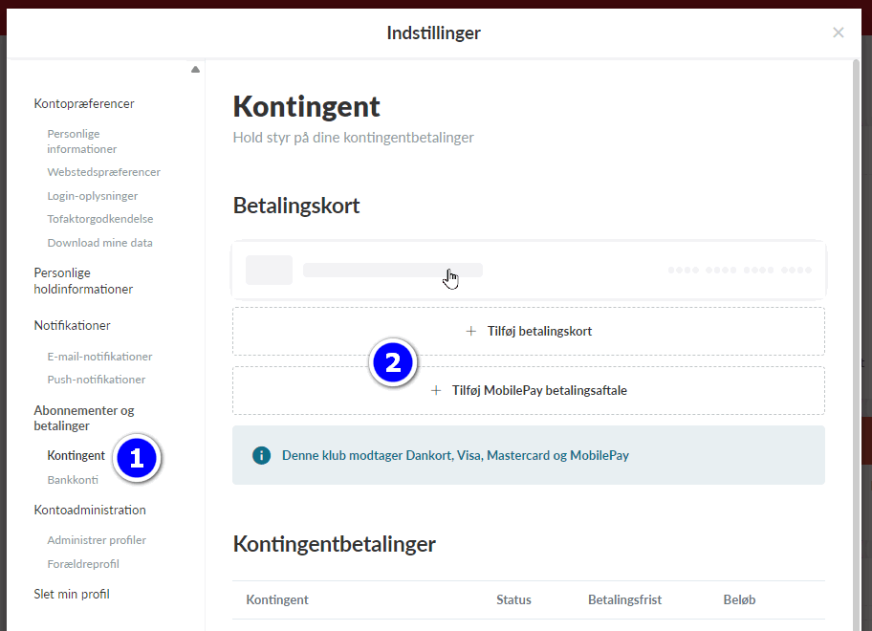Click the Betalingskort heading

click(x=296, y=206)
